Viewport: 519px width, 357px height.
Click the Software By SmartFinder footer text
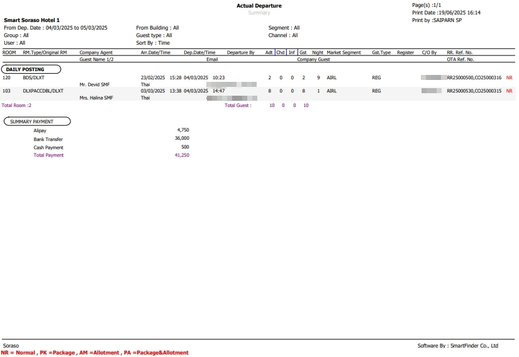coord(457,346)
